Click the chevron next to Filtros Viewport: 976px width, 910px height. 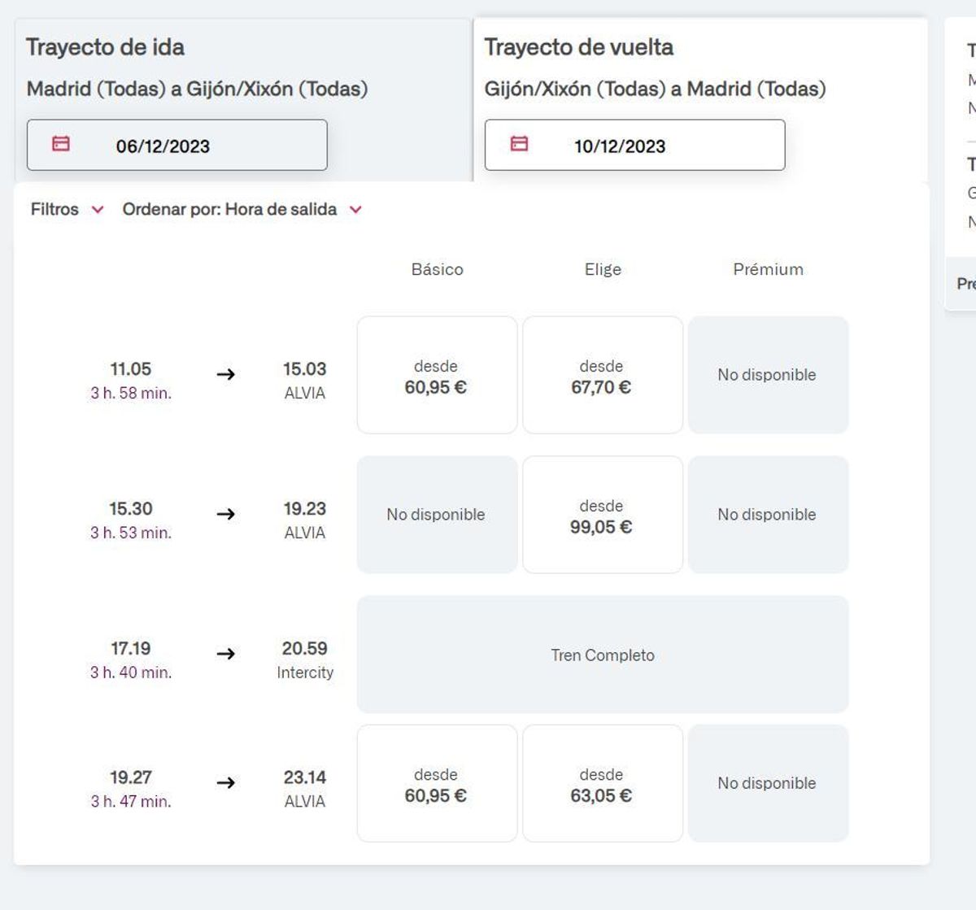coord(98,210)
